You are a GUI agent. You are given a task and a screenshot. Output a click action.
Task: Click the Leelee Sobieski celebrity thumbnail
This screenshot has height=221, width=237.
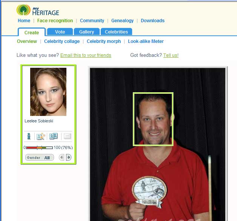pyautogui.click(x=48, y=92)
